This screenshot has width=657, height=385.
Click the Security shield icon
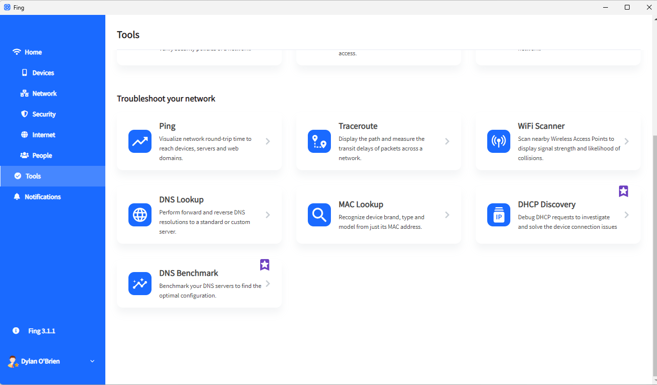click(24, 114)
